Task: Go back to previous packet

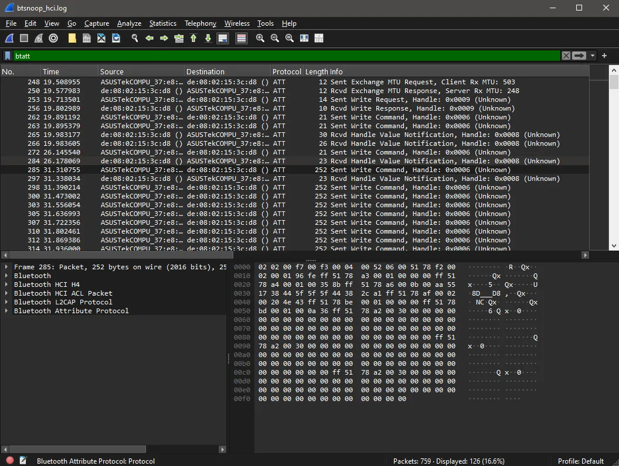Action: pyautogui.click(x=149, y=38)
